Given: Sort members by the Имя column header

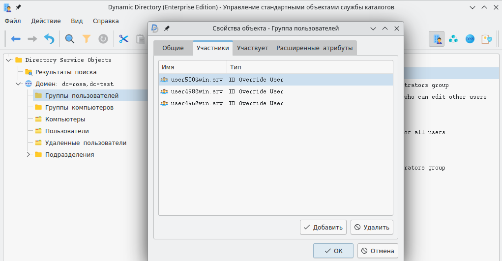Looking at the screenshot, I should 192,67.
